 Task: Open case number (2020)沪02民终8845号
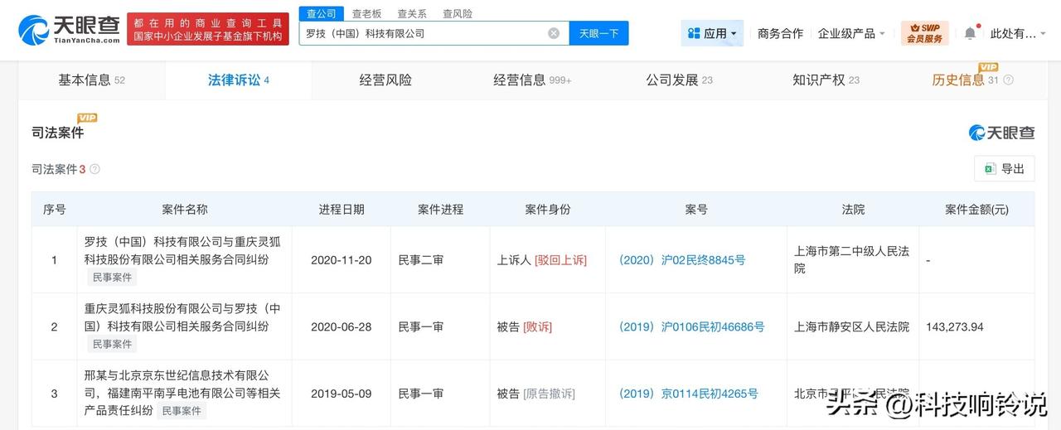(x=681, y=260)
